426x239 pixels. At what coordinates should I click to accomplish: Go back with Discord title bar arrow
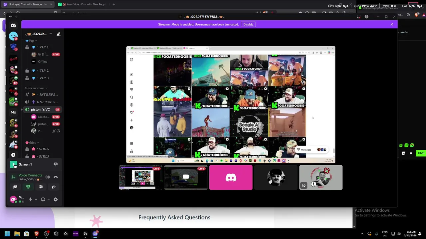tap(11, 17)
